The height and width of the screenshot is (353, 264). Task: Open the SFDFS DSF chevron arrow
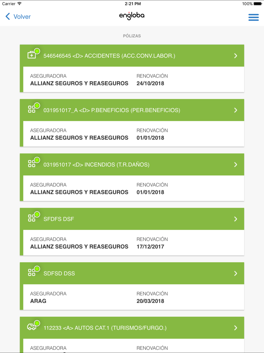235,219
